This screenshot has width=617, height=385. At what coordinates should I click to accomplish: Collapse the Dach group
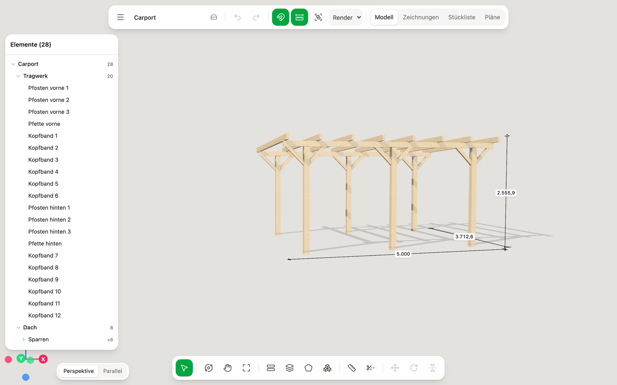19,327
